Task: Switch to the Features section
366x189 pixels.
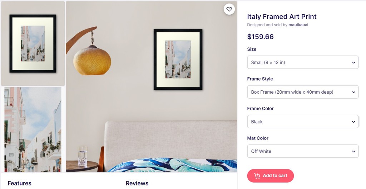Action: point(19,183)
